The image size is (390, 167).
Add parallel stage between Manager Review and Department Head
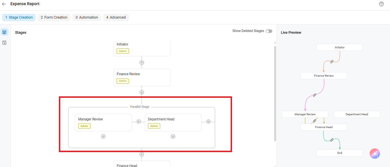point(138,122)
